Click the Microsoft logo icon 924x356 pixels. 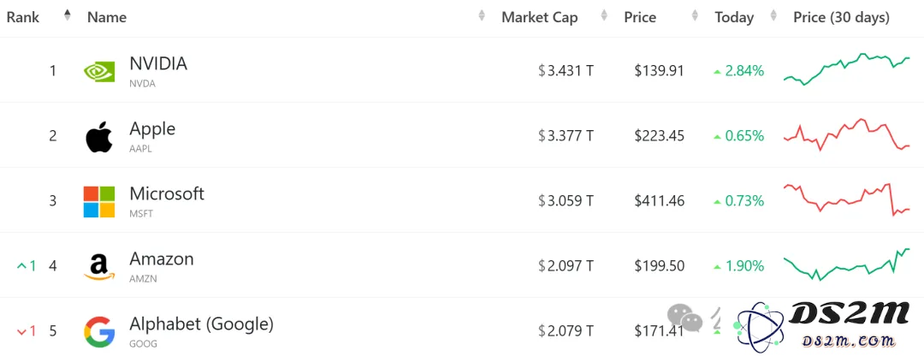(99, 202)
